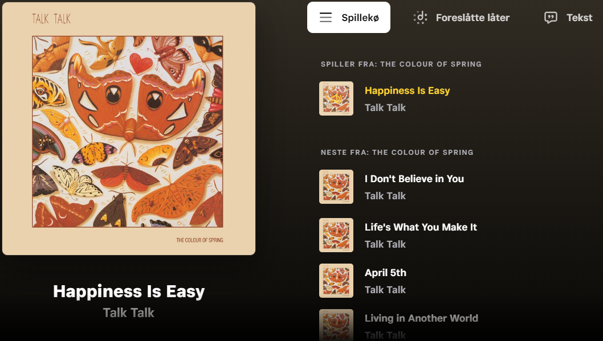Play I Don't Believe in You from queue
The image size is (603, 341).
click(414, 179)
